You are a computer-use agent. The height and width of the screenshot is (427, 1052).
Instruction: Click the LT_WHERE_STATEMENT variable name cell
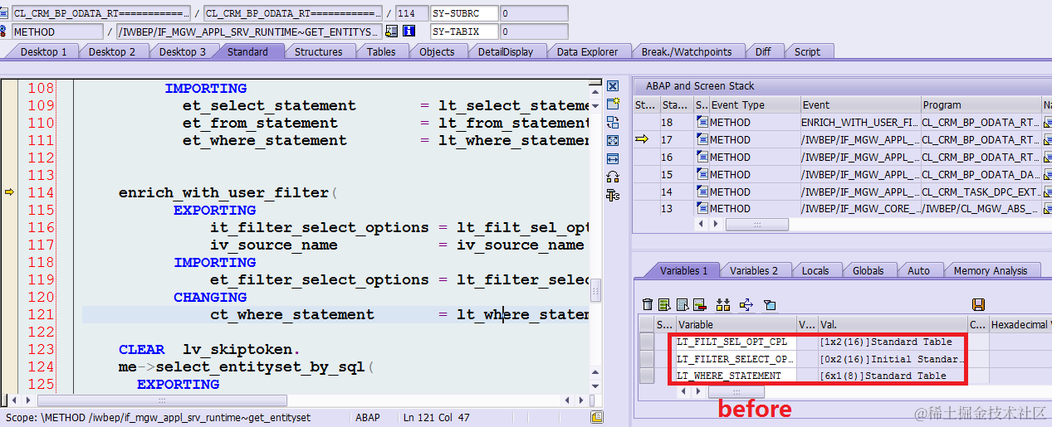click(x=736, y=376)
